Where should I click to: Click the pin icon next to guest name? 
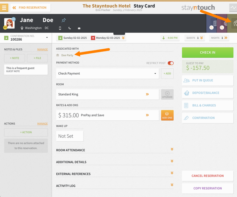click(x=64, y=20)
